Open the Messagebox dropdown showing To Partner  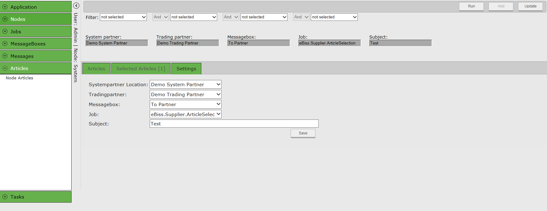pyautogui.click(x=185, y=104)
